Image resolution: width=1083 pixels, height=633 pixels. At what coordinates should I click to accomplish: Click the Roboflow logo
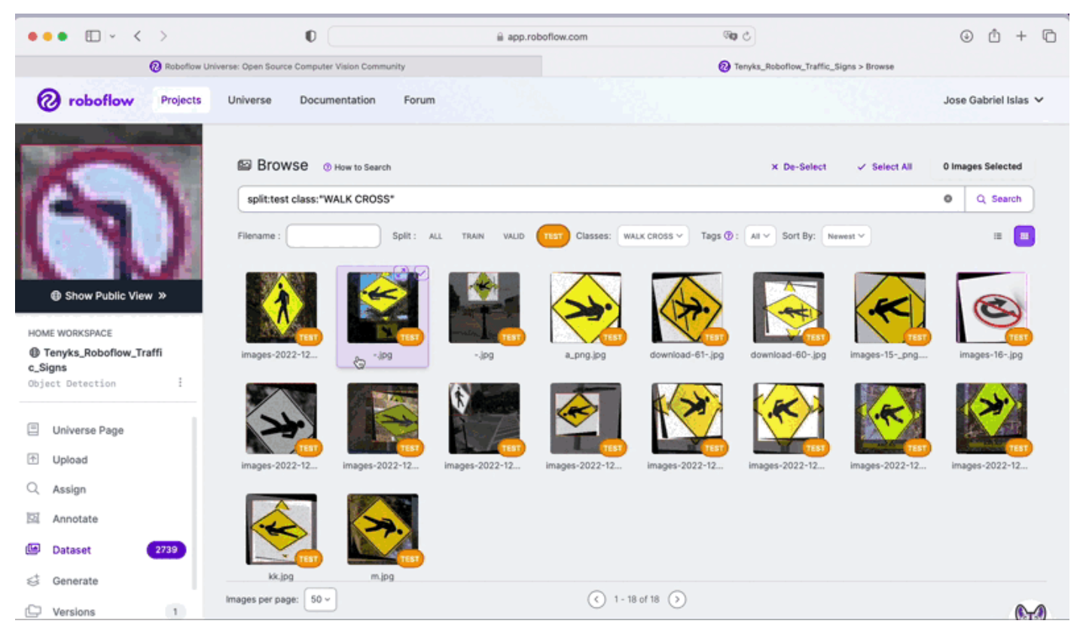[x=49, y=99]
